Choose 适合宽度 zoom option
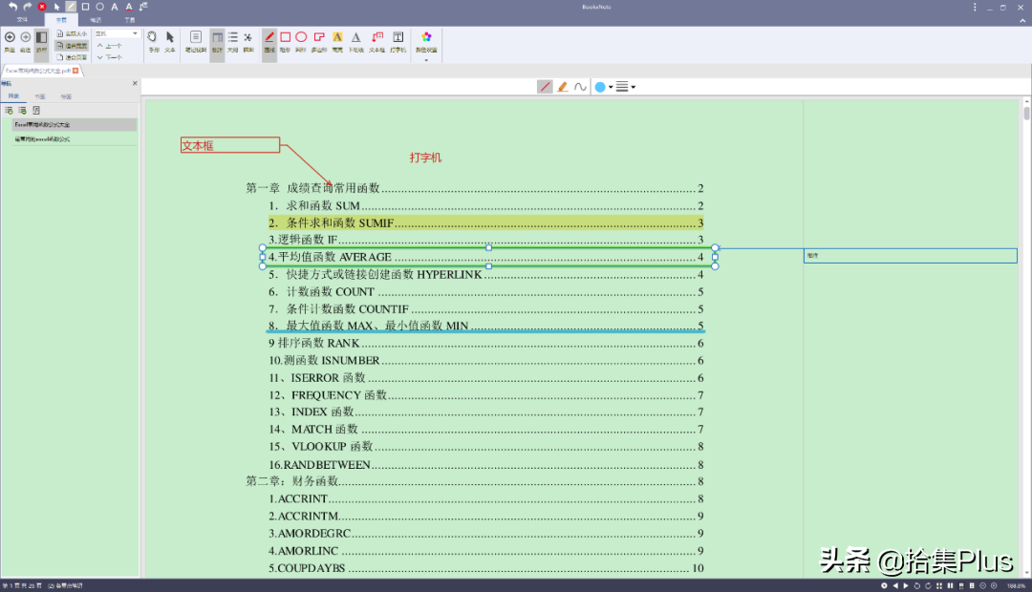Viewport: 1032px width, 592px height. pyautogui.click(x=72, y=46)
